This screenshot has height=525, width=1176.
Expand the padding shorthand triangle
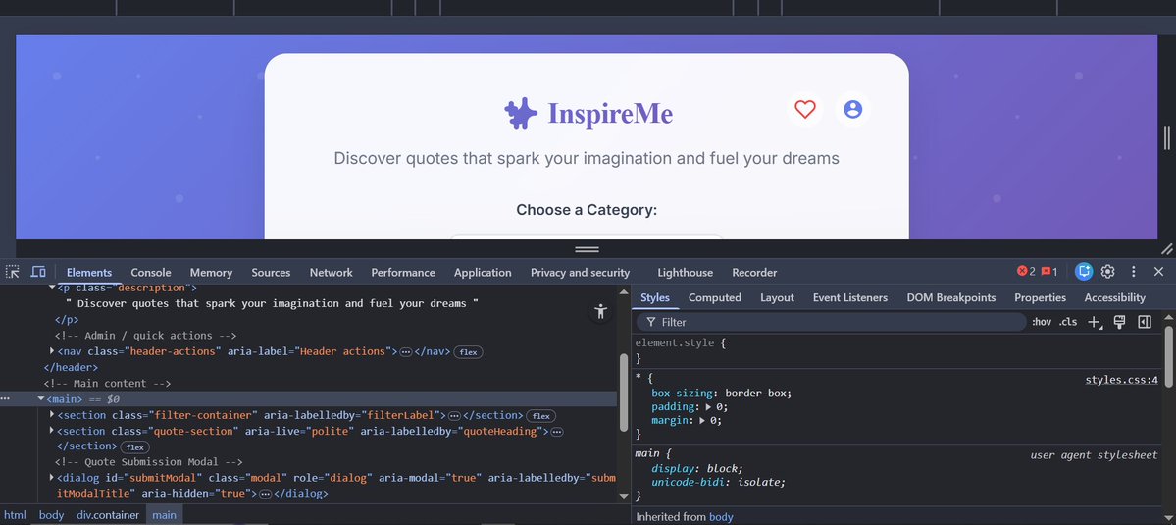[709, 407]
